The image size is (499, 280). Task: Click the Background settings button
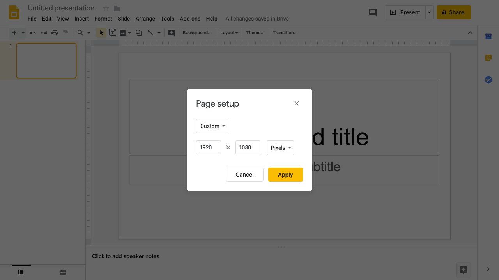(197, 33)
